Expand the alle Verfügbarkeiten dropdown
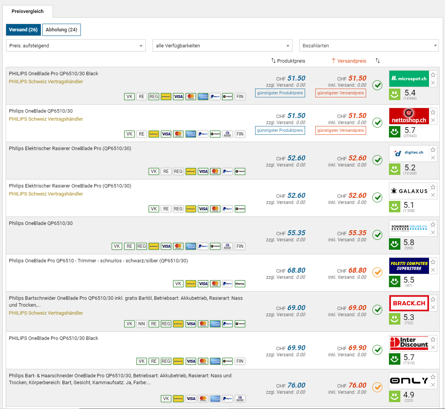The image size is (445, 409). (x=222, y=45)
